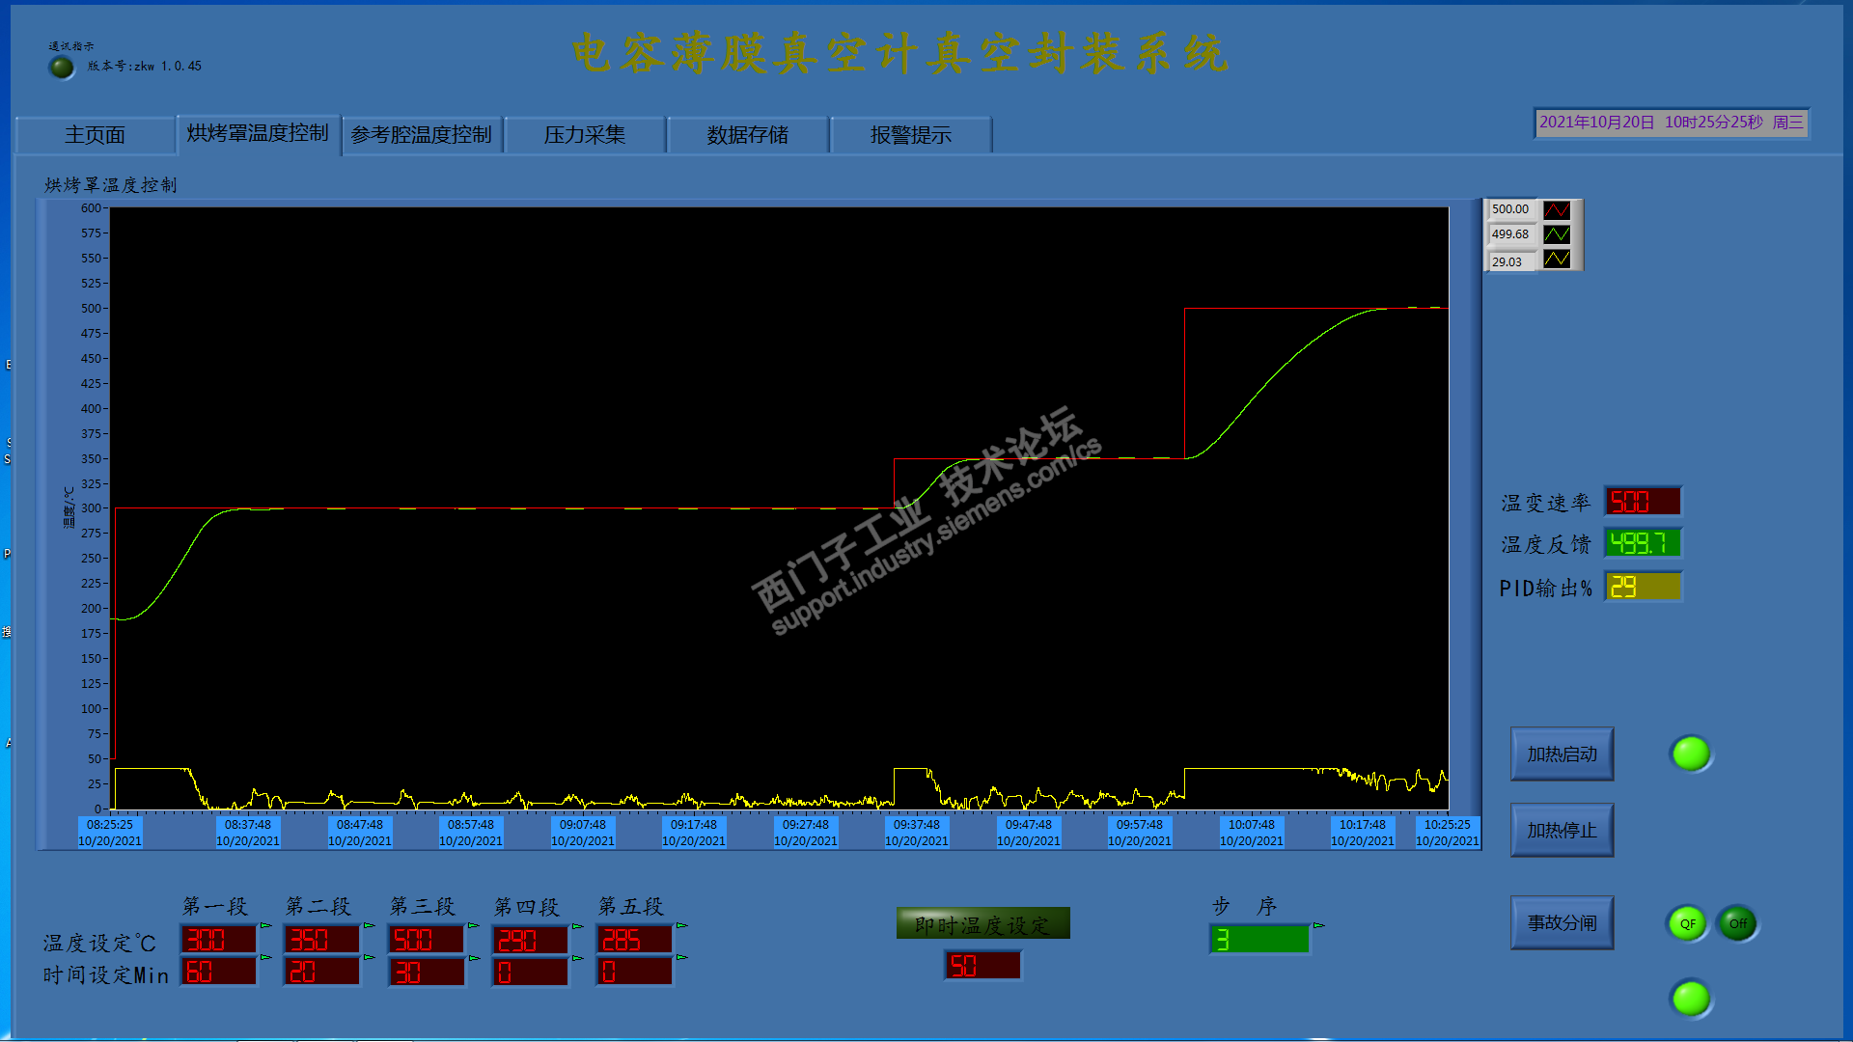Click the green plot legend icon
The width and height of the screenshot is (1853, 1042).
click(x=1556, y=234)
